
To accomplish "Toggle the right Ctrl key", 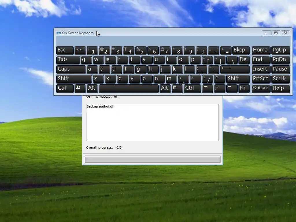I will 192,88.
